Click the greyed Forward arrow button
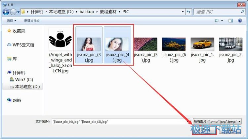Screen dimensions: 248x139 click(x=13, y=12)
